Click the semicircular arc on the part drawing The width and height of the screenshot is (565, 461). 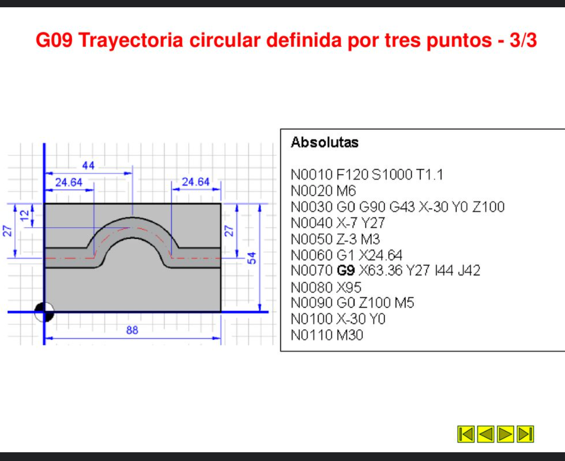[133, 218]
